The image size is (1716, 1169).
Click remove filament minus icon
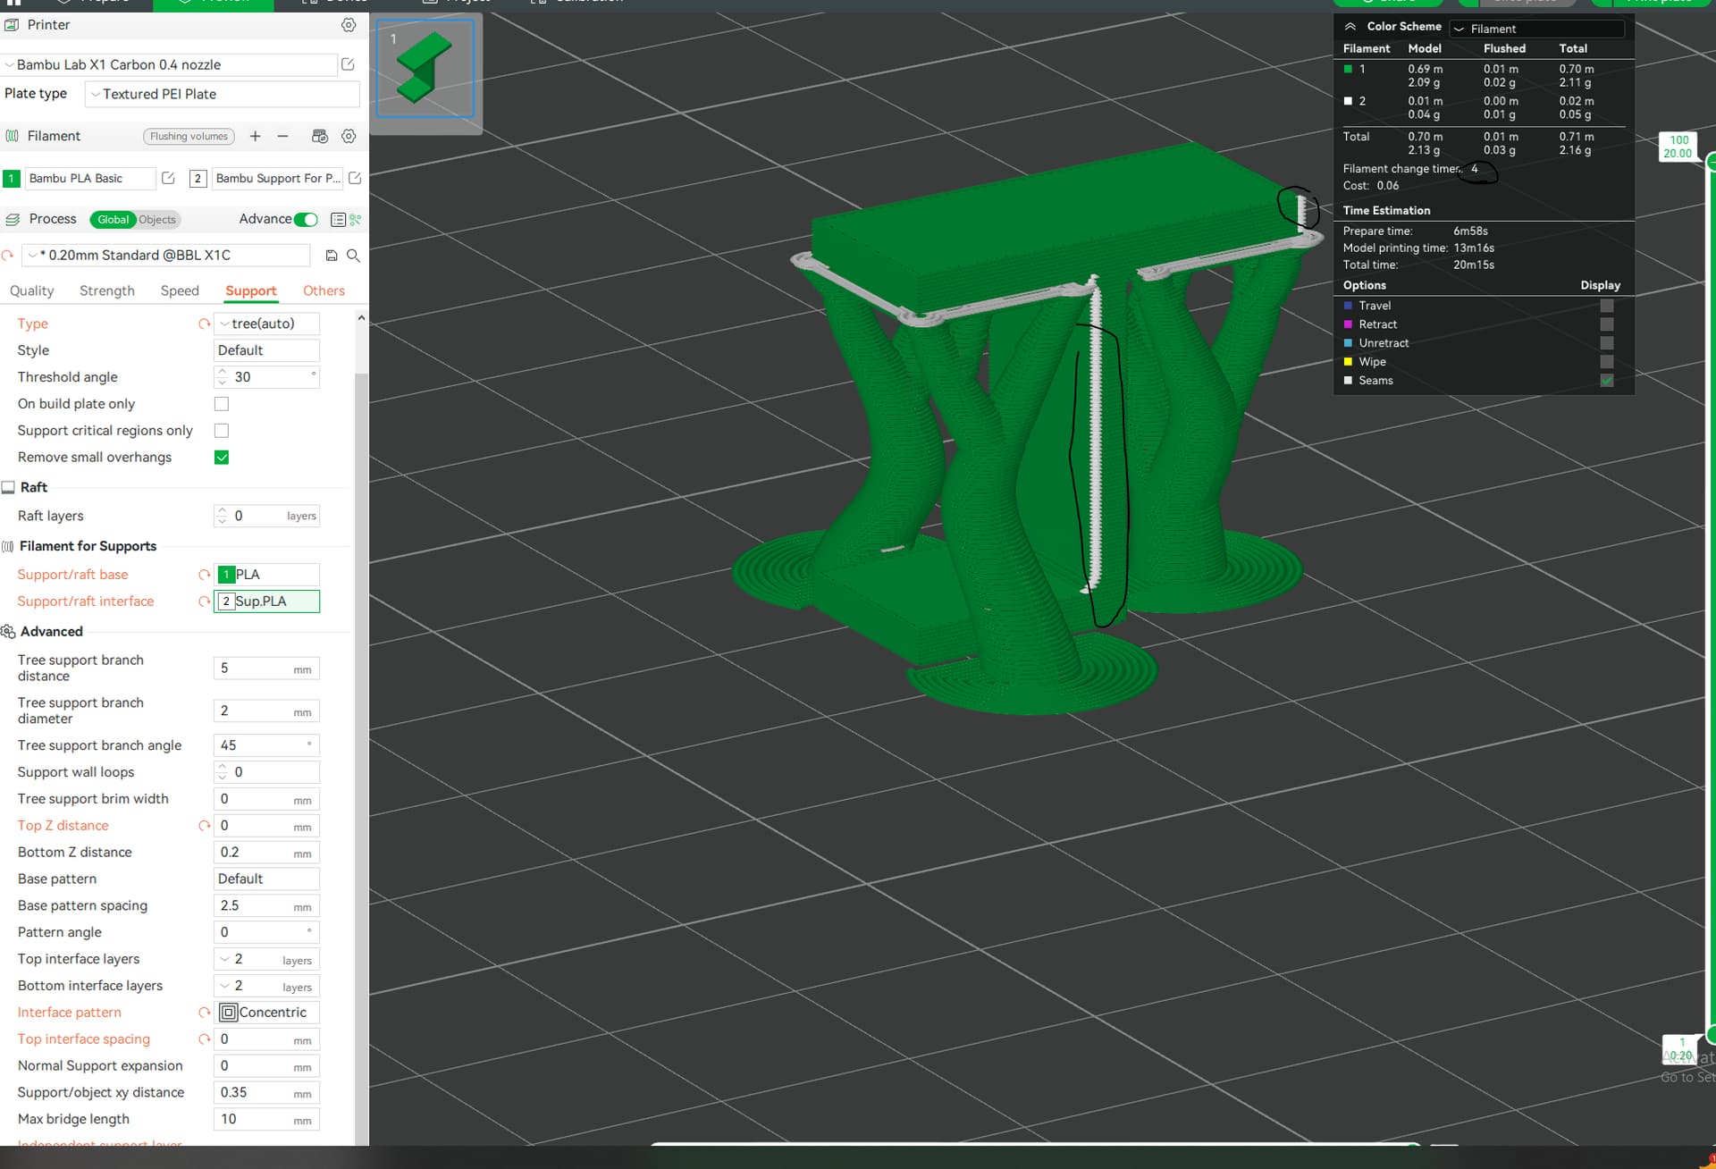282,136
